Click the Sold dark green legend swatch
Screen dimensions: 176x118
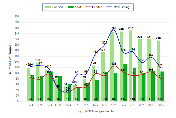69,7
